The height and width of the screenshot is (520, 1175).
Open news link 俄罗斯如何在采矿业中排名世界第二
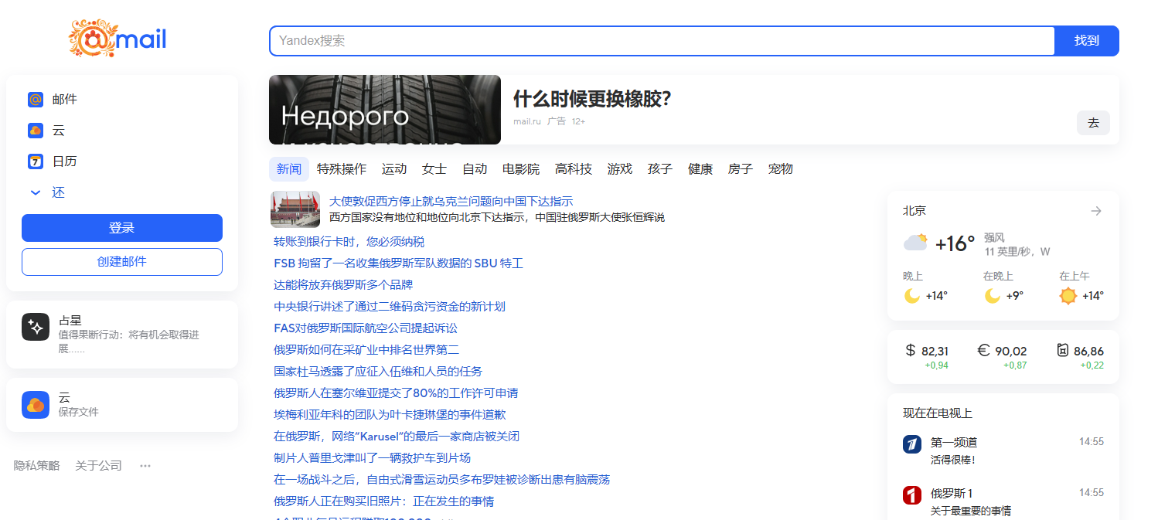[366, 350]
